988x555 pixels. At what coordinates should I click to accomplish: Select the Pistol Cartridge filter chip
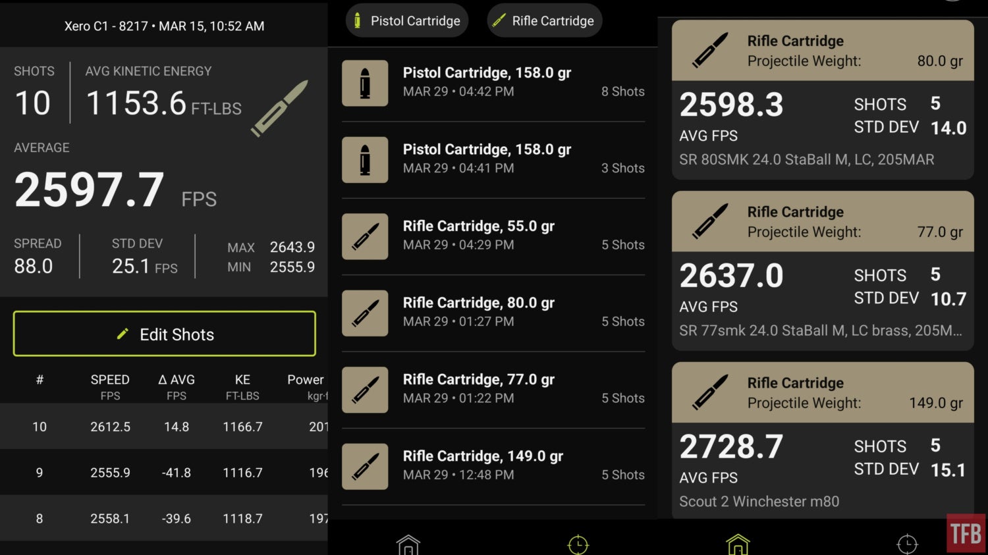(x=407, y=21)
